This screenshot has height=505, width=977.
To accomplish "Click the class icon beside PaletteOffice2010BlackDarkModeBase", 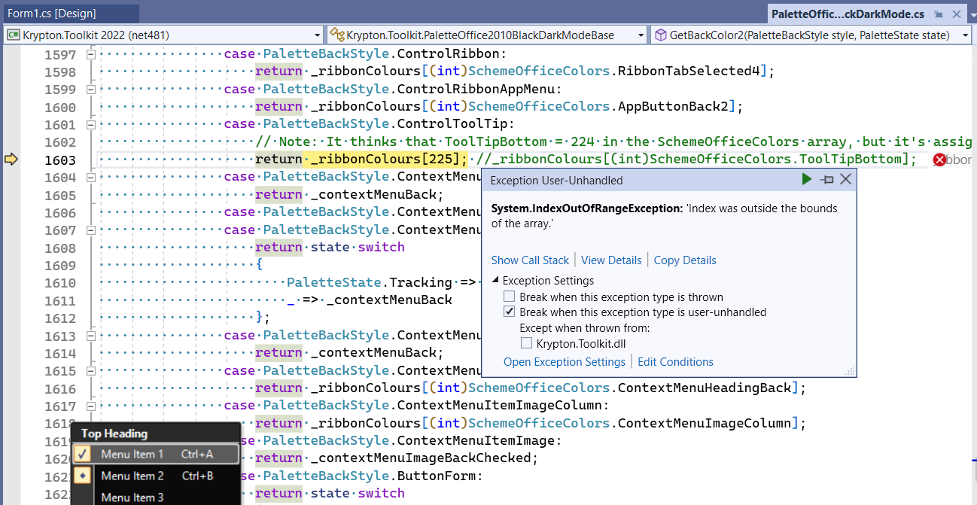I will point(336,34).
